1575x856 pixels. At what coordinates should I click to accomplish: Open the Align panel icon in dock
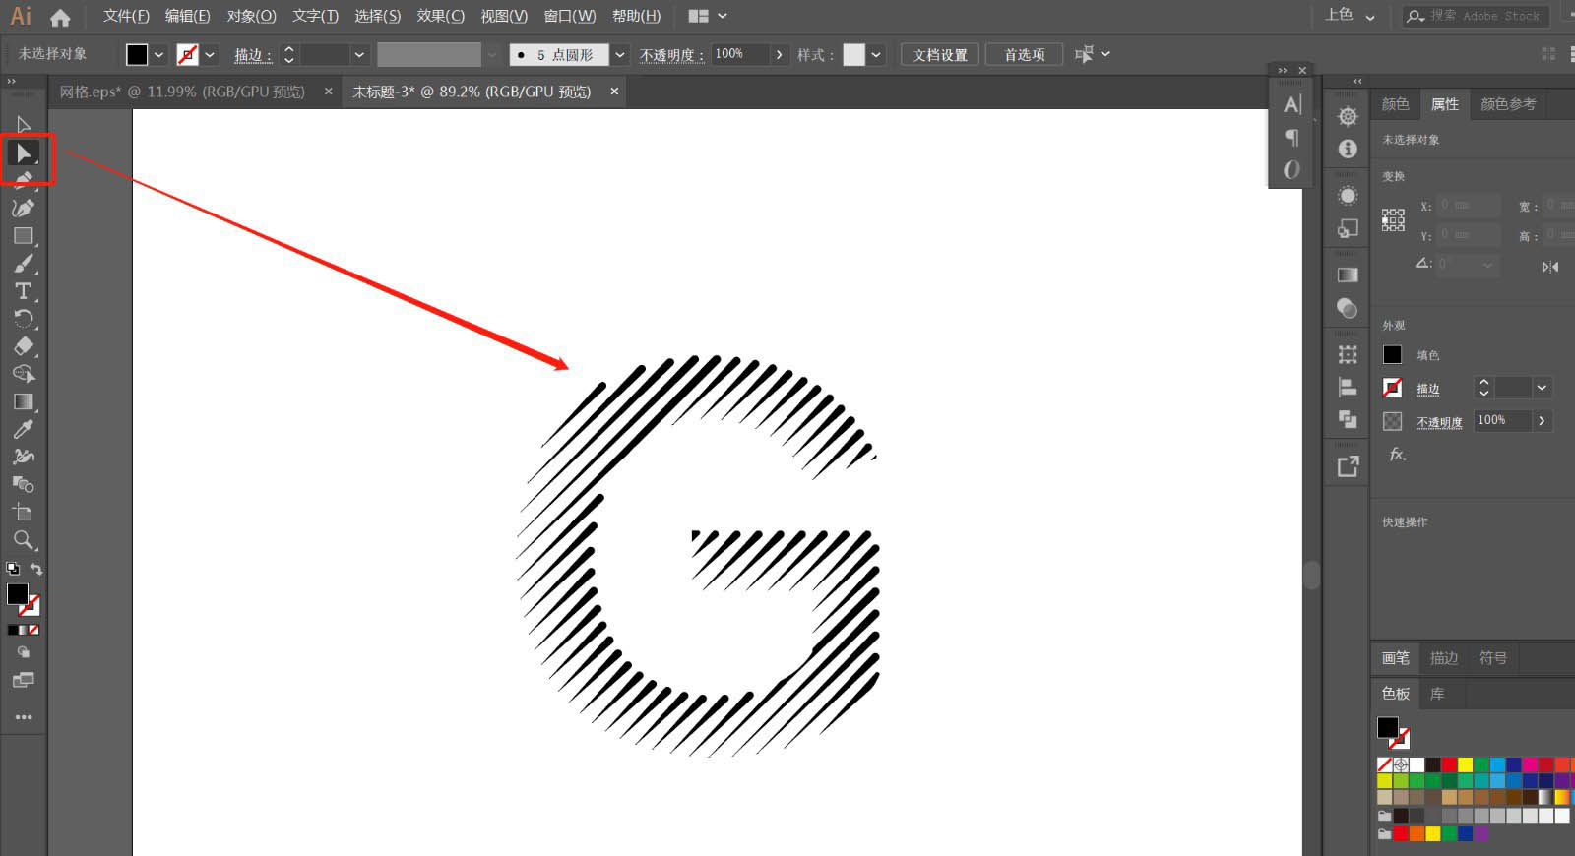pyautogui.click(x=1348, y=388)
